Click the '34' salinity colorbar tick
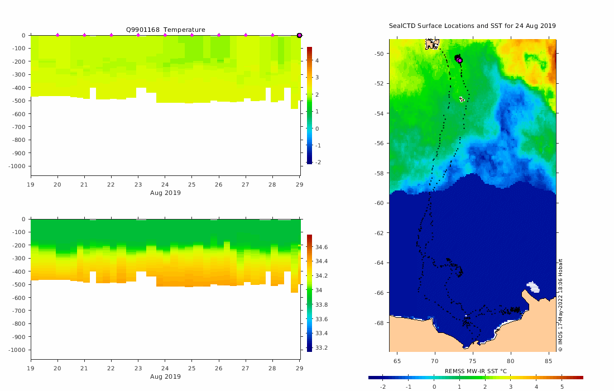614x391 pixels. (319, 290)
